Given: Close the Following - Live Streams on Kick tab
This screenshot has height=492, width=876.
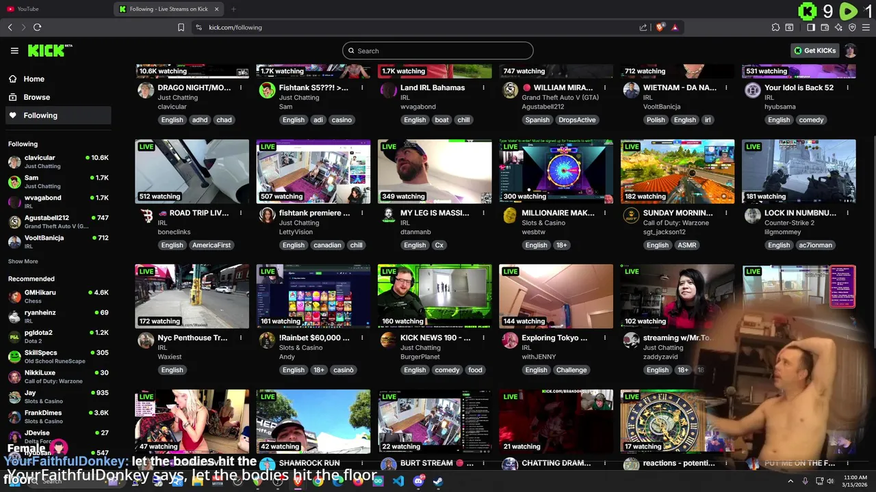Looking at the screenshot, I should (x=217, y=9).
